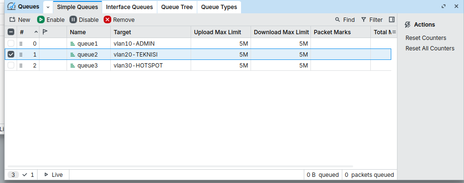Click Reset Counters action
Screen dimensions: 464x183
pos(426,38)
